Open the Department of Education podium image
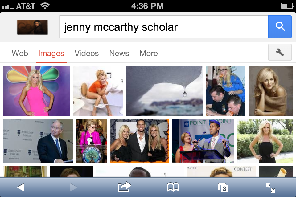 click(92, 141)
